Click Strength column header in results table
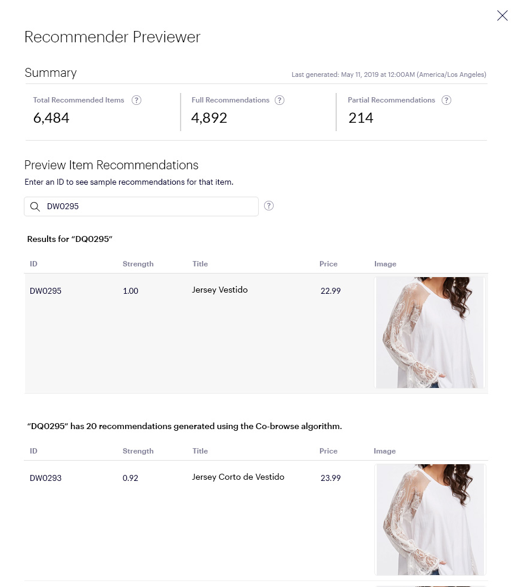Viewport: 515px width, 587px height. (x=138, y=264)
